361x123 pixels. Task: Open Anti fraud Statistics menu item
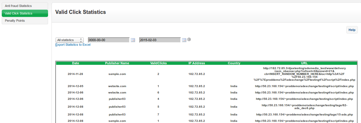[25, 6]
